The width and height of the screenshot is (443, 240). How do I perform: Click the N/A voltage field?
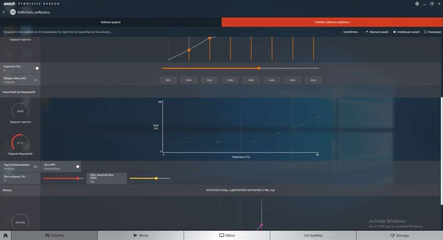coord(168,80)
